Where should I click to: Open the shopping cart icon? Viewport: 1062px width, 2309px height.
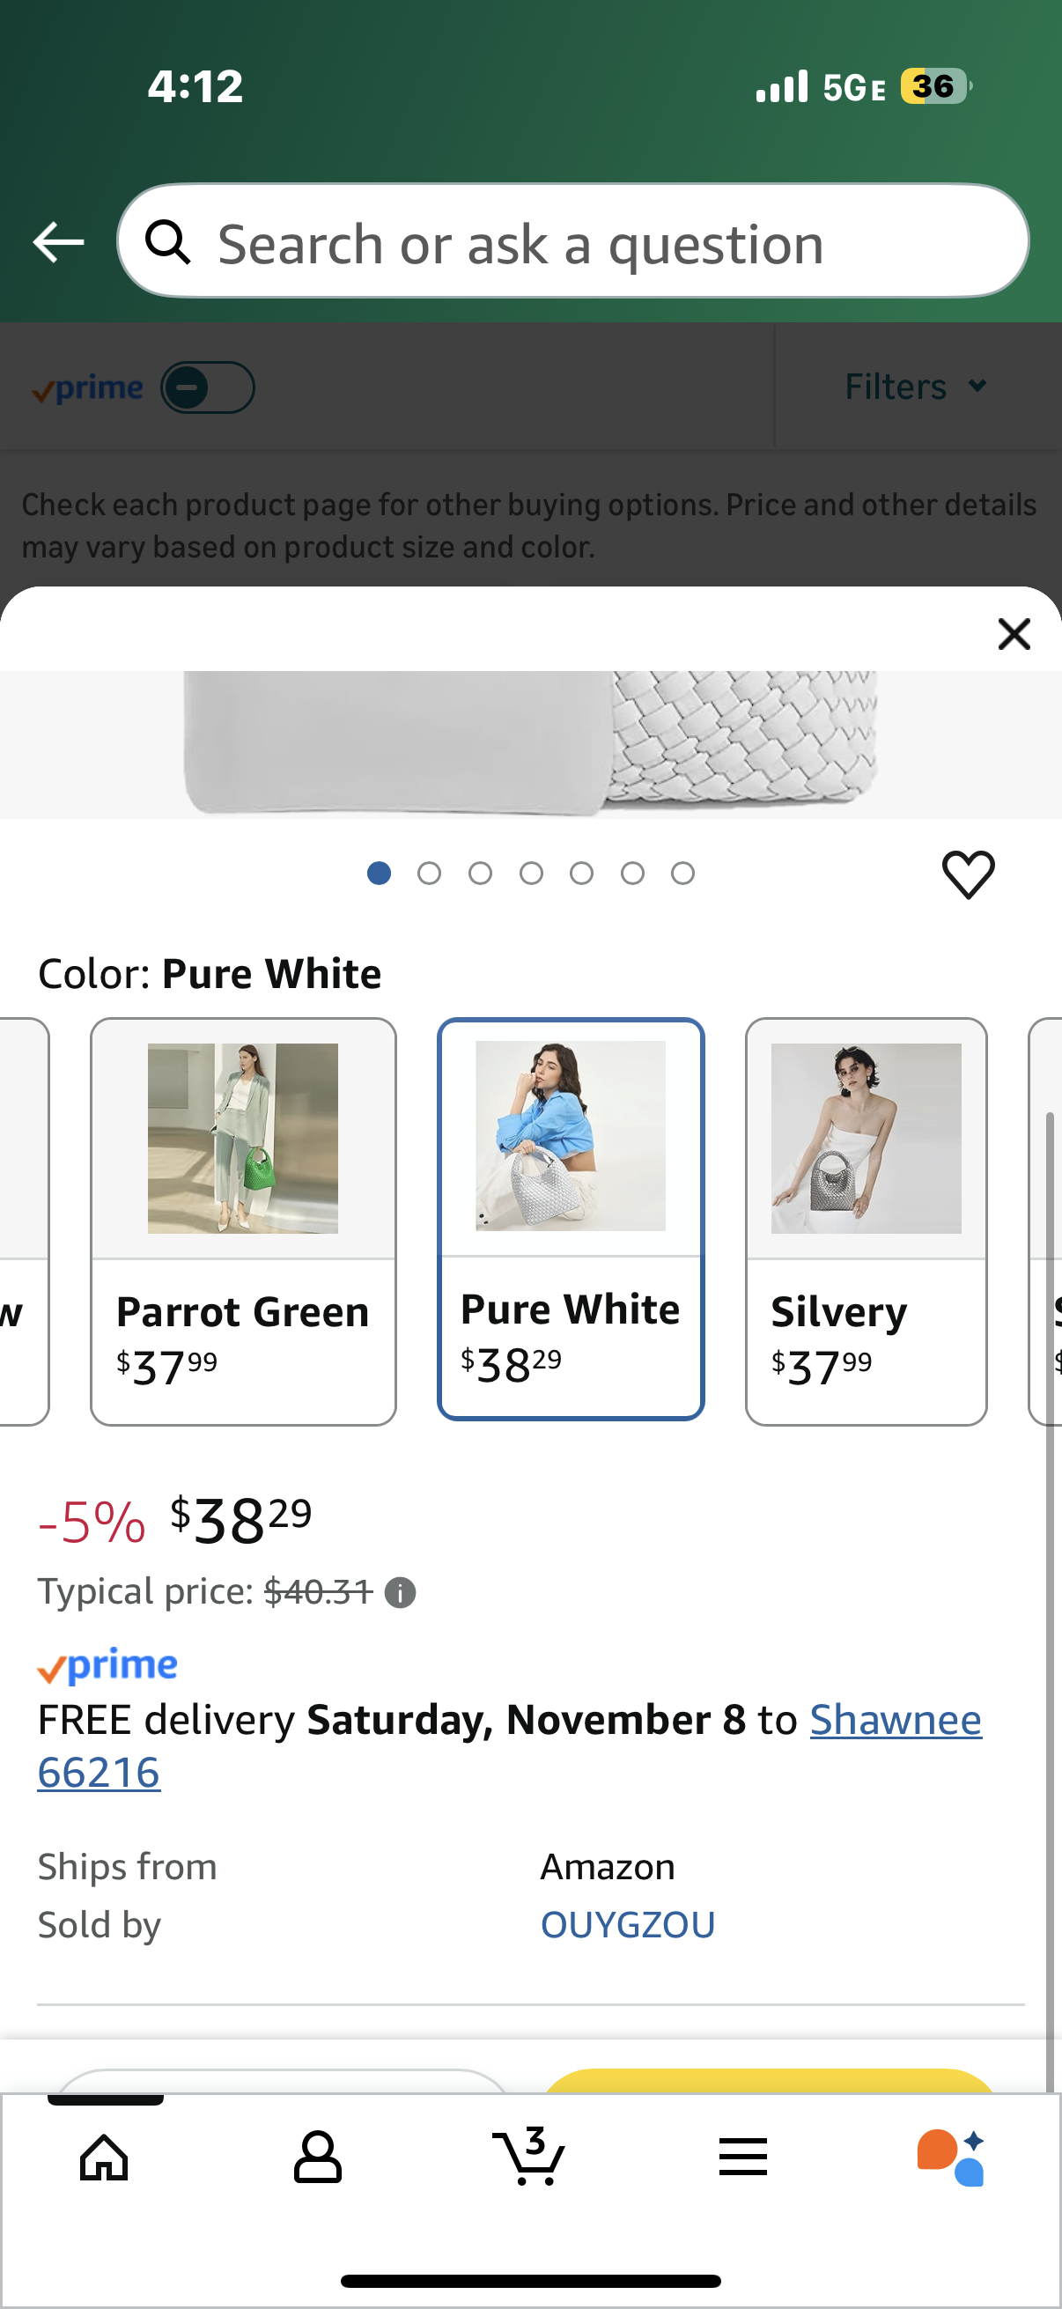point(529,2157)
